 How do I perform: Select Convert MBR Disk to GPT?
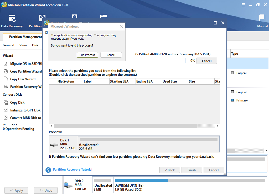click(23, 118)
